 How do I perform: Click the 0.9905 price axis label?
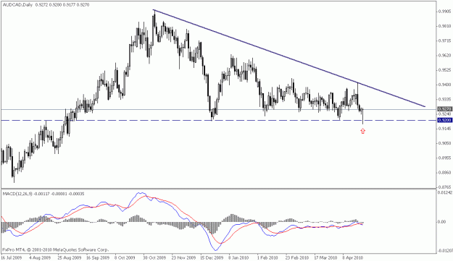point(444,12)
